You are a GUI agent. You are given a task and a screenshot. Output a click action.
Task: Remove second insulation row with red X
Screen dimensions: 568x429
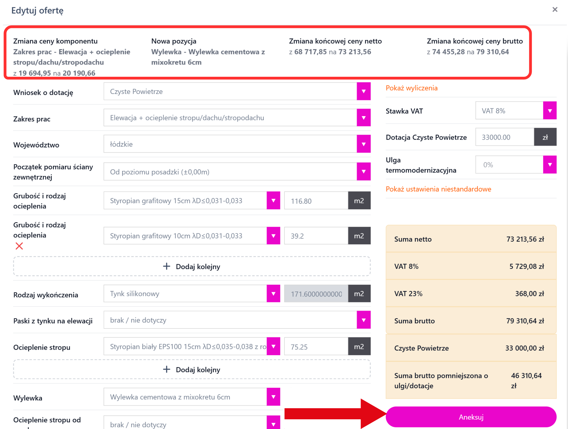[19, 246]
